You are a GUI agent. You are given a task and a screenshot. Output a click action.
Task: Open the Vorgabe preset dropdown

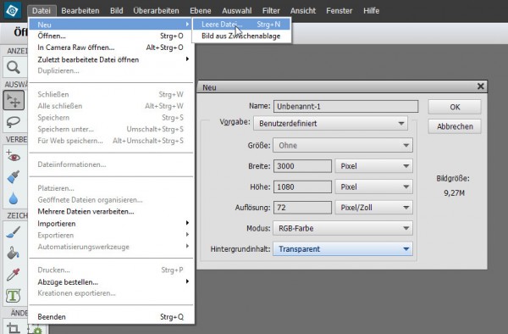click(x=330, y=124)
